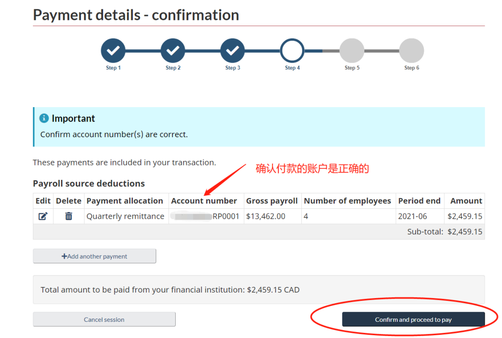Click the current Step 4 circle
The width and height of the screenshot is (502, 338).
point(292,51)
